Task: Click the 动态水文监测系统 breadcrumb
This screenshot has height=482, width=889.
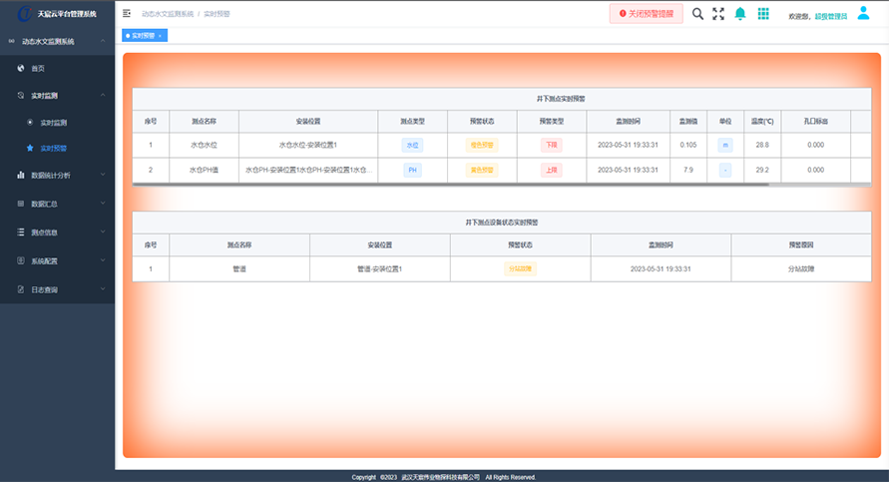Action: [x=167, y=14]
